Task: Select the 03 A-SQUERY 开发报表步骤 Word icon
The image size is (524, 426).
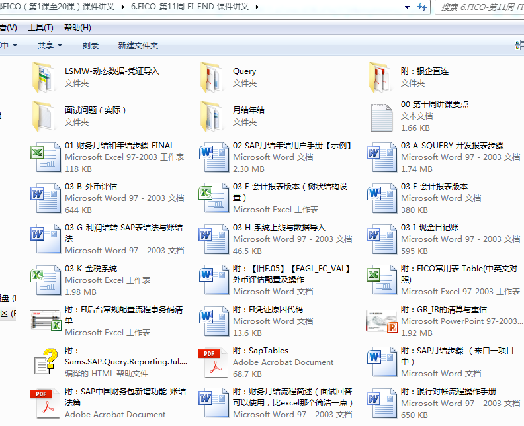Action: click(x=382, y=157)
